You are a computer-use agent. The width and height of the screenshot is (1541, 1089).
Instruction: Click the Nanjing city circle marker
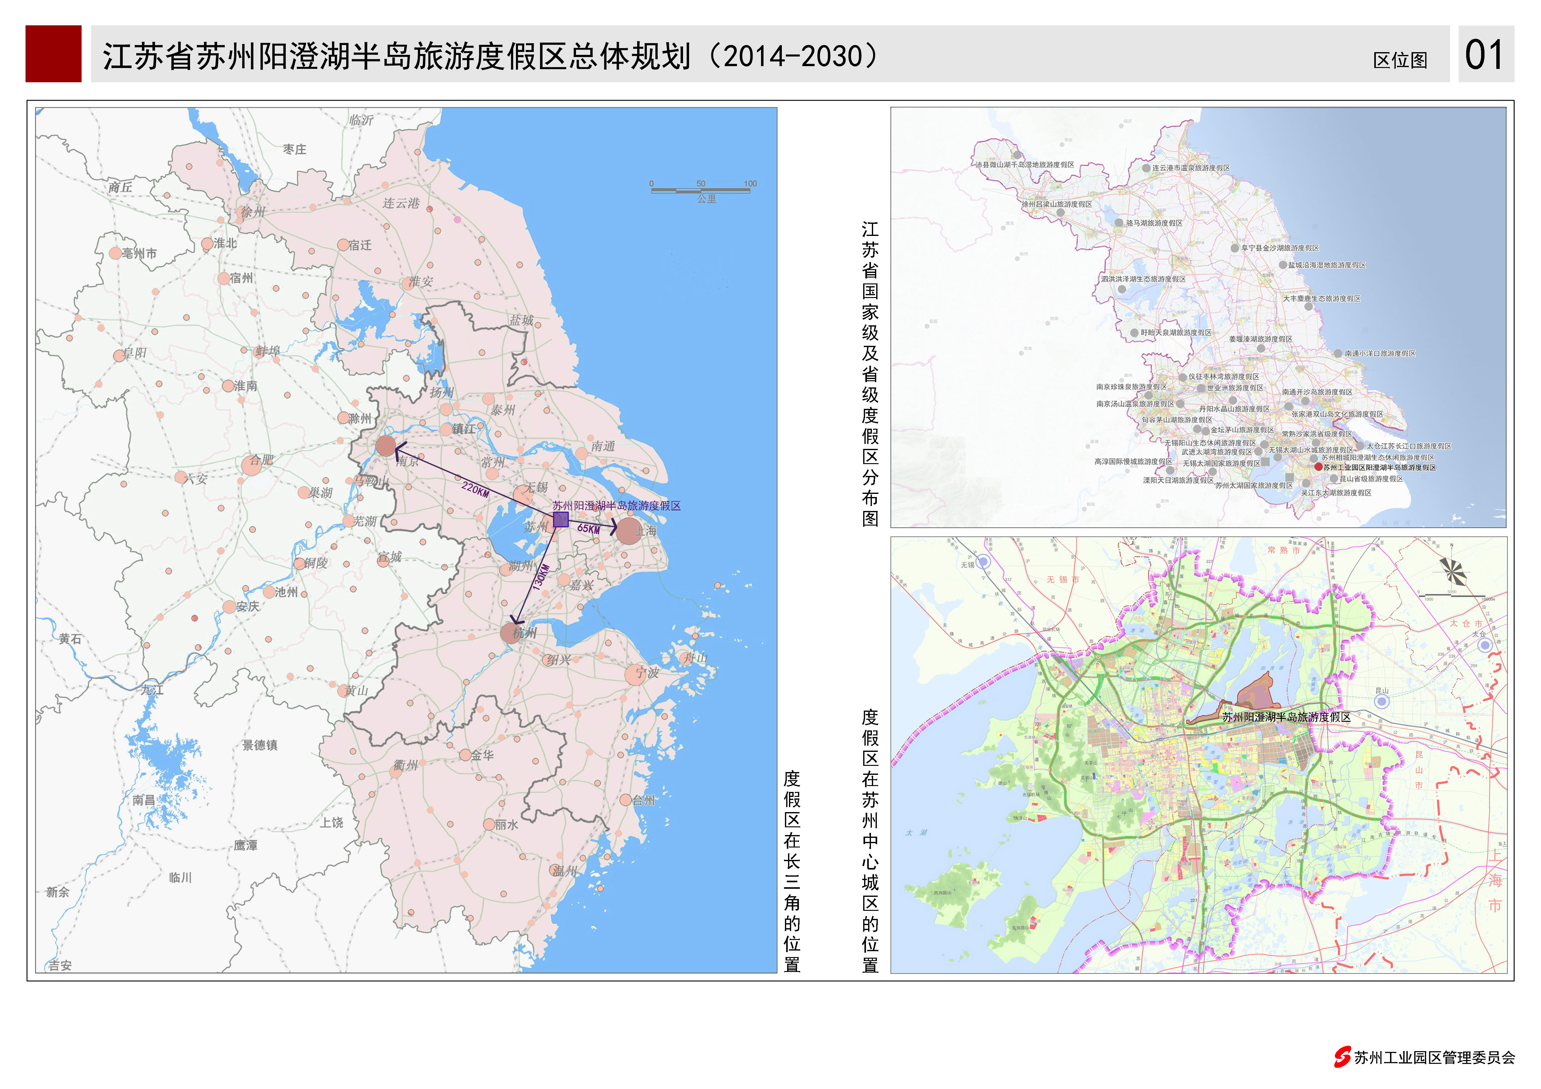point(386,445)
